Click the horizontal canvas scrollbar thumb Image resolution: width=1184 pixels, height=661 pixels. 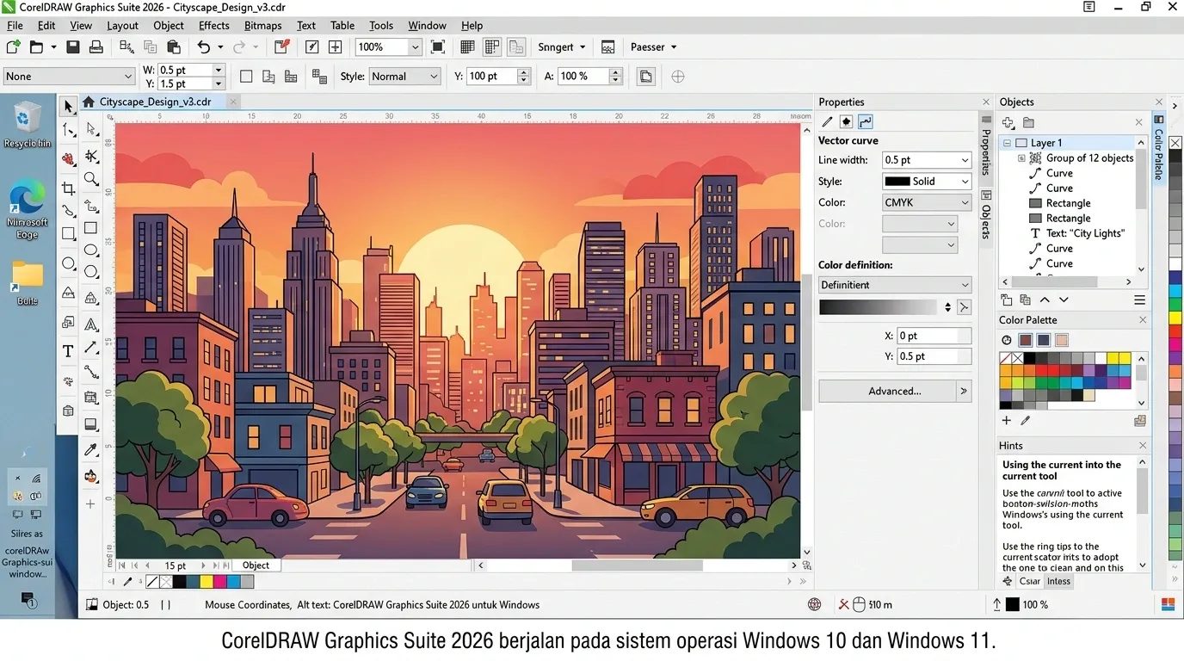coord(637,565)
